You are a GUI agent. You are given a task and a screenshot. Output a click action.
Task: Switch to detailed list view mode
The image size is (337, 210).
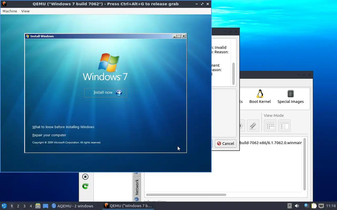click(284, 125)
